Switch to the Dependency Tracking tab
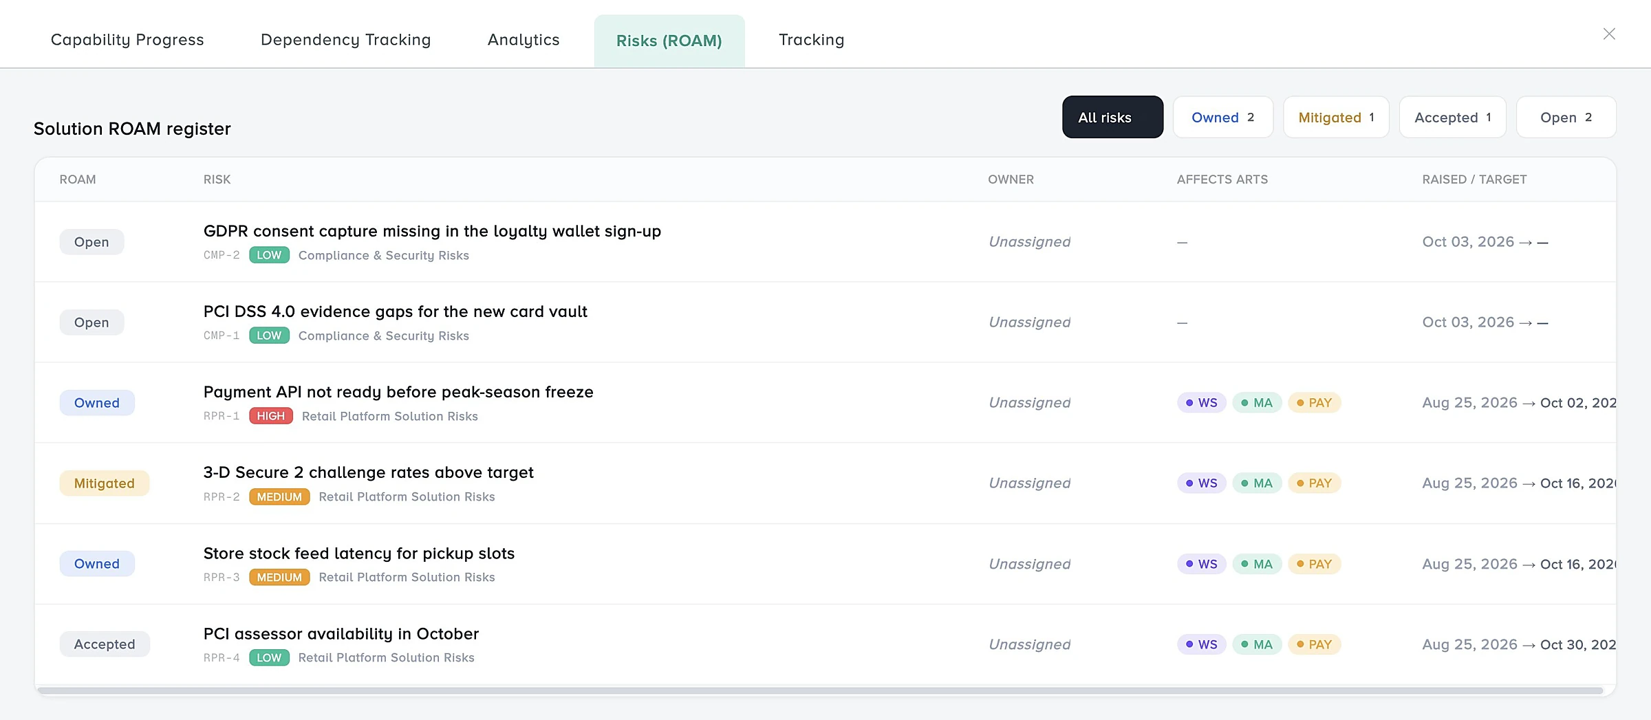The image size is (1651, 720). coord(346,40)
